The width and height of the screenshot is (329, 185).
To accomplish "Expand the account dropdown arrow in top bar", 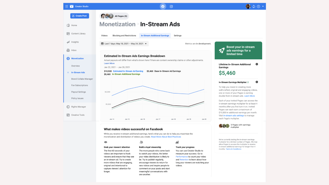I will coord(263,6).
